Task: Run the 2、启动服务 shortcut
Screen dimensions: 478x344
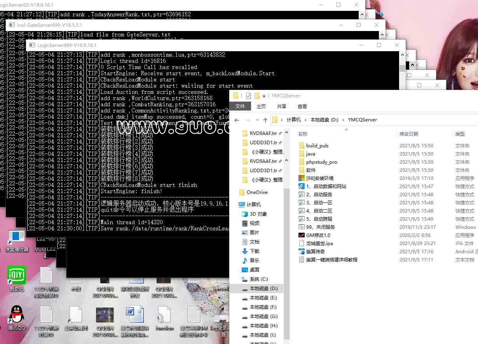Action: pos(319,194)
